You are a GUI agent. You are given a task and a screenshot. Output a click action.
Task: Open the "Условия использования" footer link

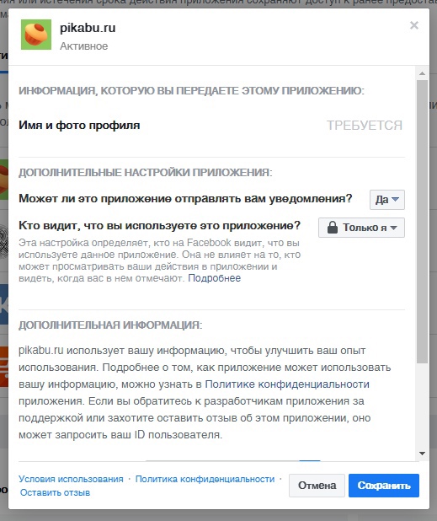[71, 479]
